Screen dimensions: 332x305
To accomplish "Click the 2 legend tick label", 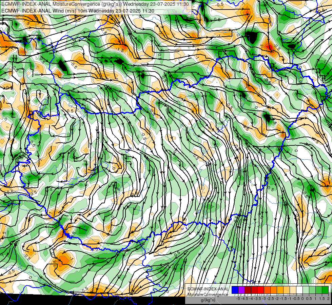I will [328, 299].
